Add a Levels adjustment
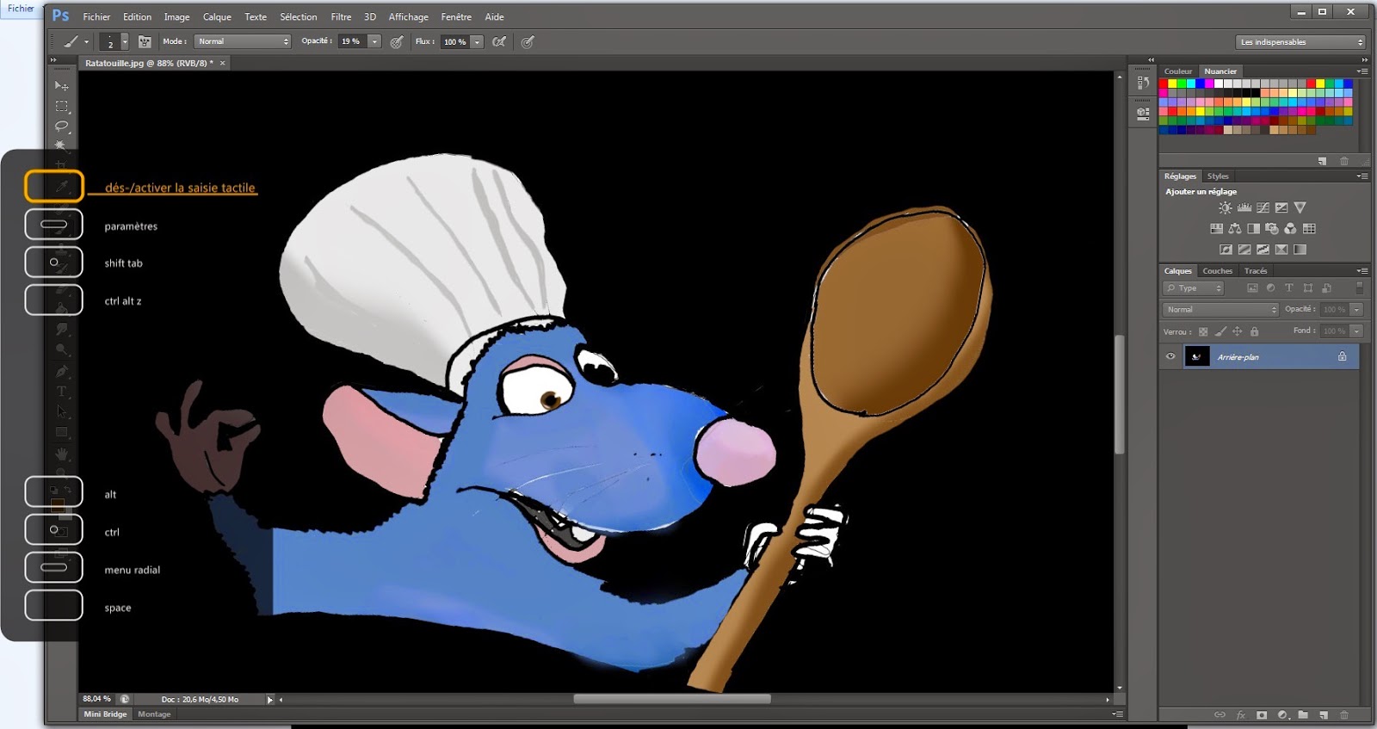This screenshot has width=1377, height=729. (x=1244, y=207)
